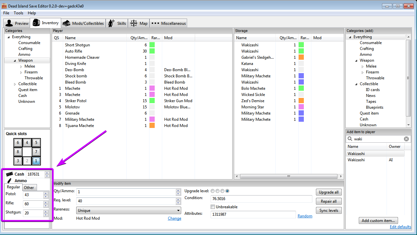
Task: Collapse Everything in left Categories tree
Action: [x=9, y=37]
